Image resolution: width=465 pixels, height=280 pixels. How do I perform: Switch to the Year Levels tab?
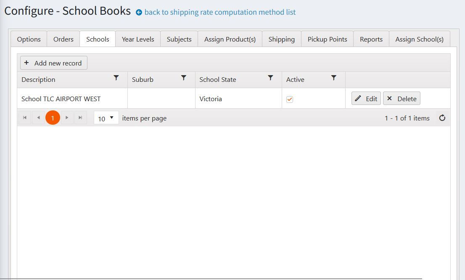[138, 39]
